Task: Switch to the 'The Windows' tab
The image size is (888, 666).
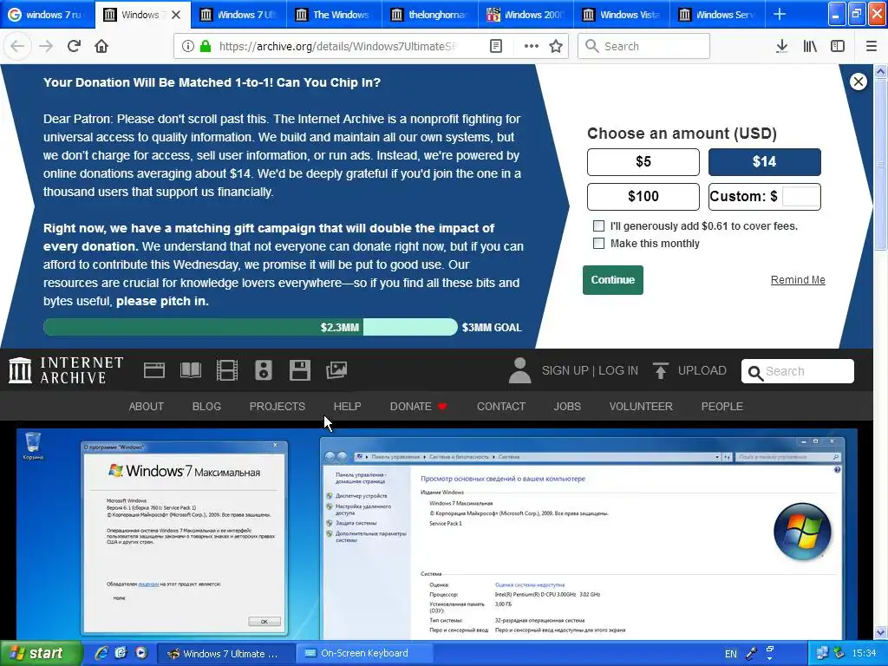Action: pos(334,15)
